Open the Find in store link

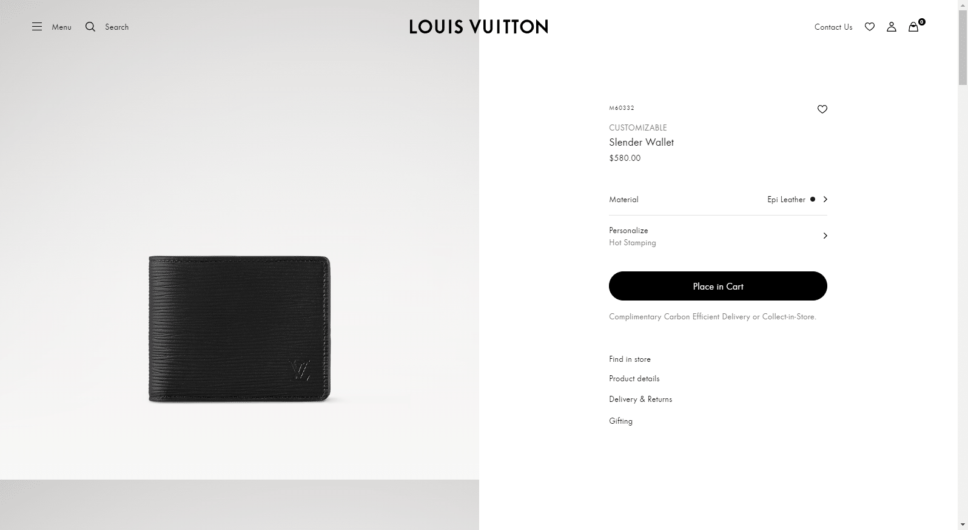point(630,359)
